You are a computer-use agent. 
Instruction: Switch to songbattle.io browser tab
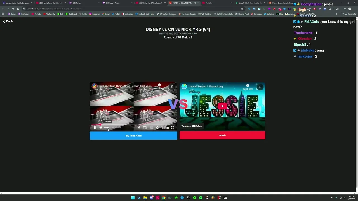17,3
